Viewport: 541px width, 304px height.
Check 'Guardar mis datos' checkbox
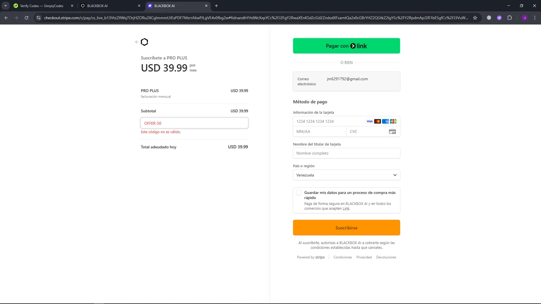click(299, 193)
